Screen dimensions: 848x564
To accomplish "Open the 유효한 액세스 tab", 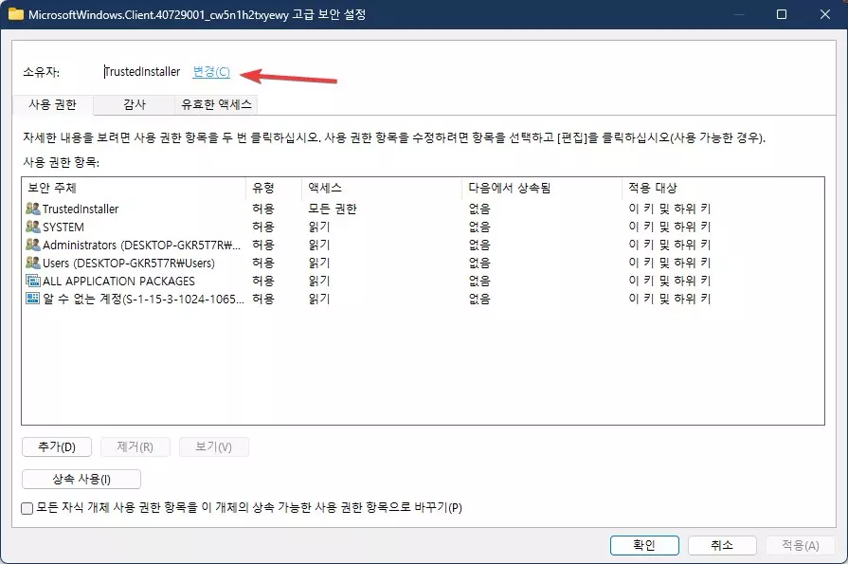I will pos(216,104).
